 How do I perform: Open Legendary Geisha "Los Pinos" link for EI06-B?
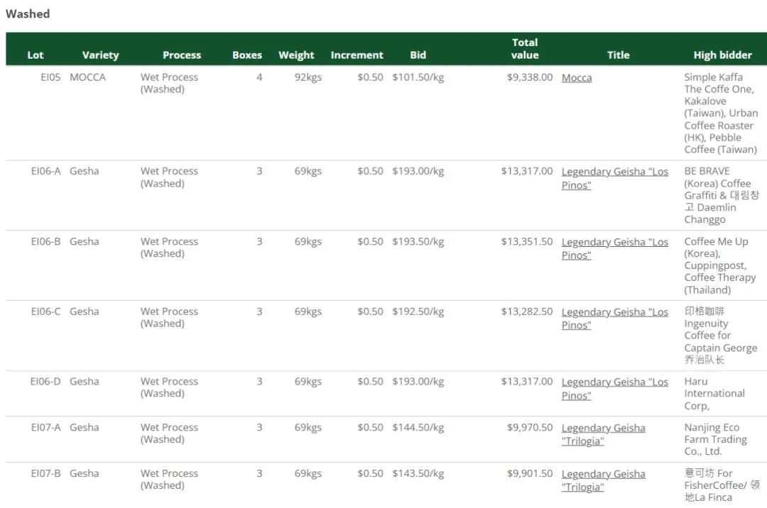(x=615, y=248)
